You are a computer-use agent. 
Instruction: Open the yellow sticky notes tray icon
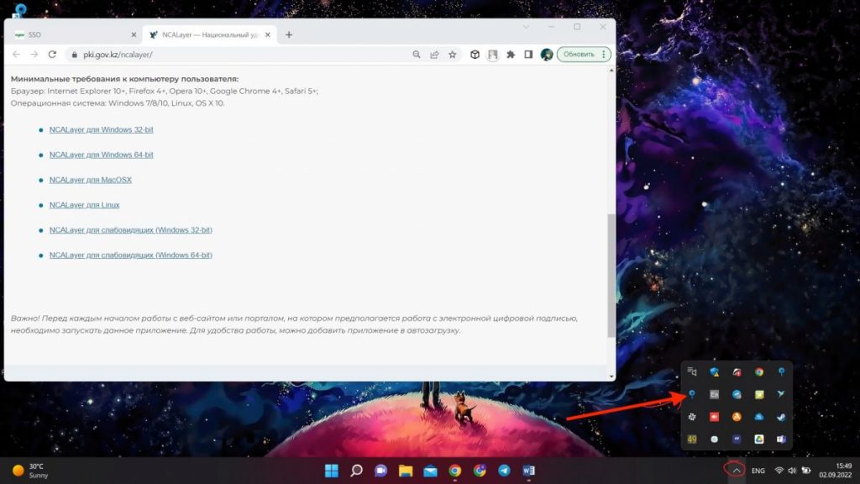[x=759, y=394]
